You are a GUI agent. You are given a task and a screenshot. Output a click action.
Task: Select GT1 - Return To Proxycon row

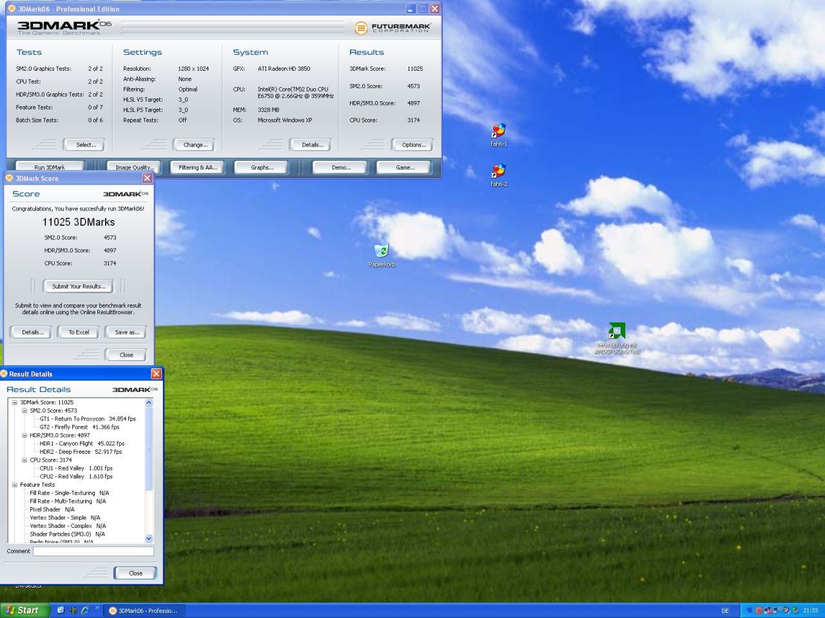88,419
